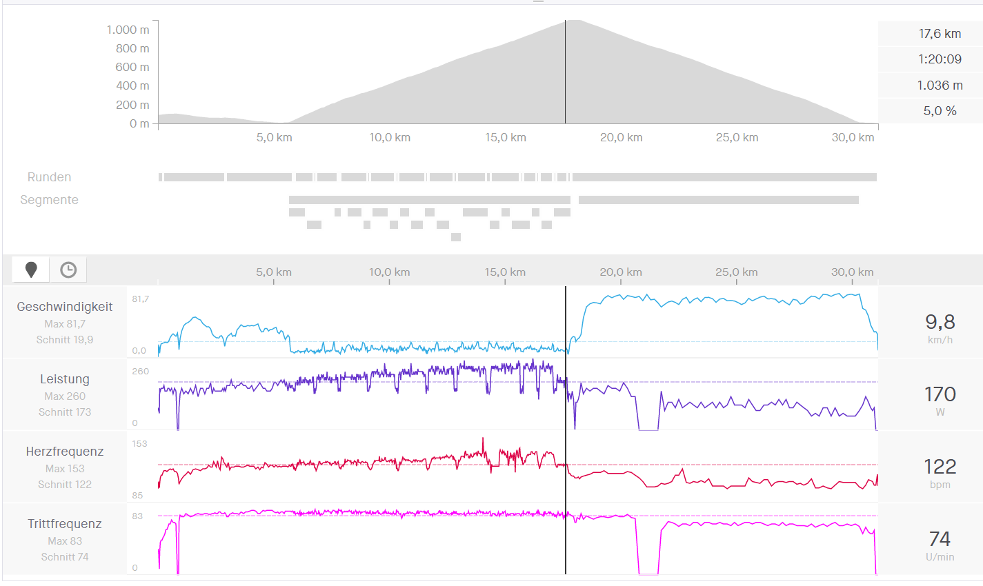Select the final long lap bar in Runden
Viewport: 983px width, 586px height.
[724, 177]
